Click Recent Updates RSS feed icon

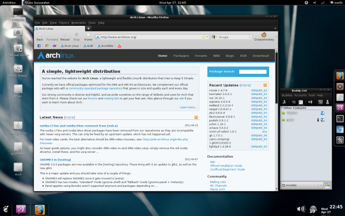[265, 85]
